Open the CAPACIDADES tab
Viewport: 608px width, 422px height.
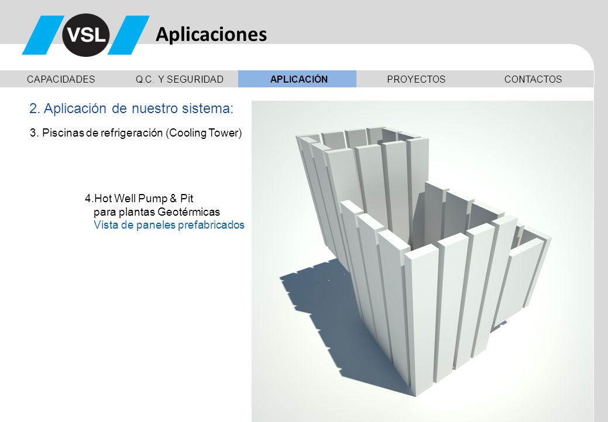(x=61, y=79)
